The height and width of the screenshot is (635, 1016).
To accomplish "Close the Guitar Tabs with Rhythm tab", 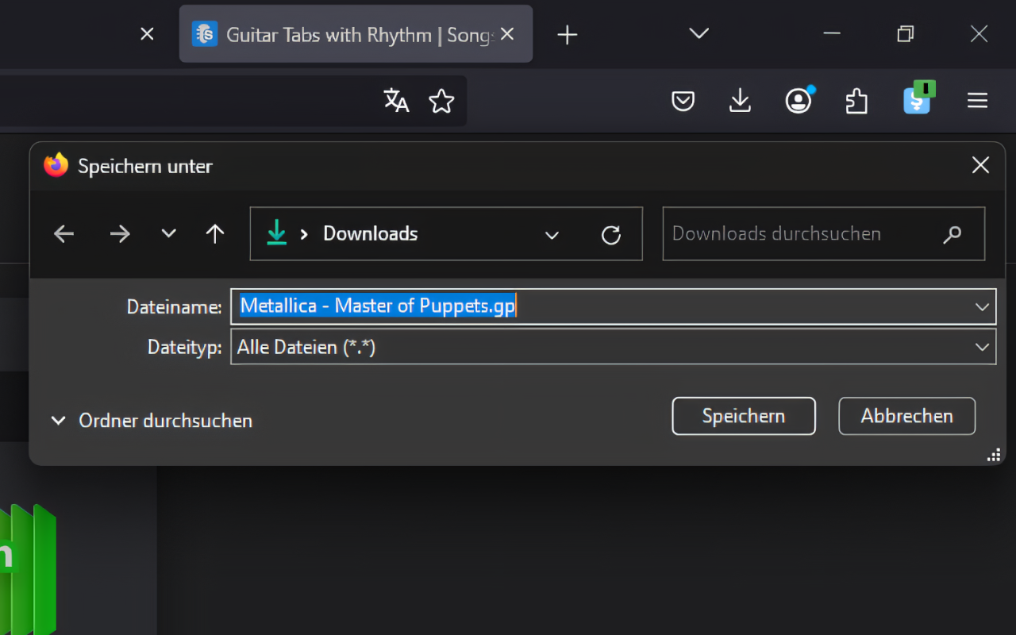I will [508, 34].
